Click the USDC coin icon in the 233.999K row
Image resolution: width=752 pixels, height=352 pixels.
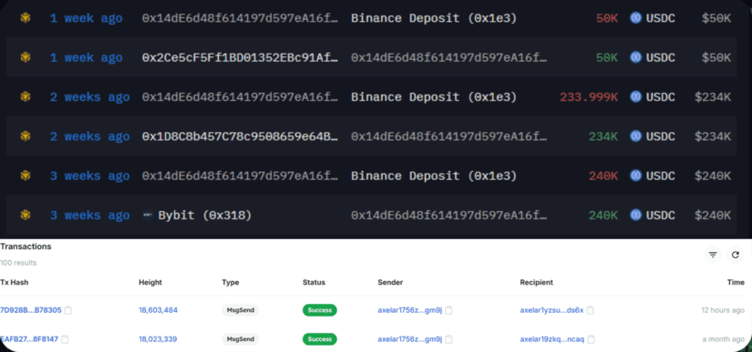click(x=636, y=97)
